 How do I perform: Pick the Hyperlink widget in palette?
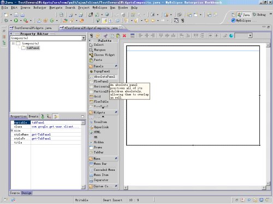(99, 127)
